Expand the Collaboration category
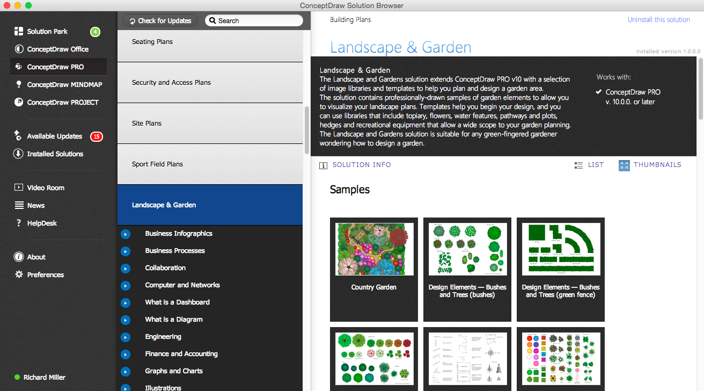This screenshot has width=704, height=391. tap(126, 269)
